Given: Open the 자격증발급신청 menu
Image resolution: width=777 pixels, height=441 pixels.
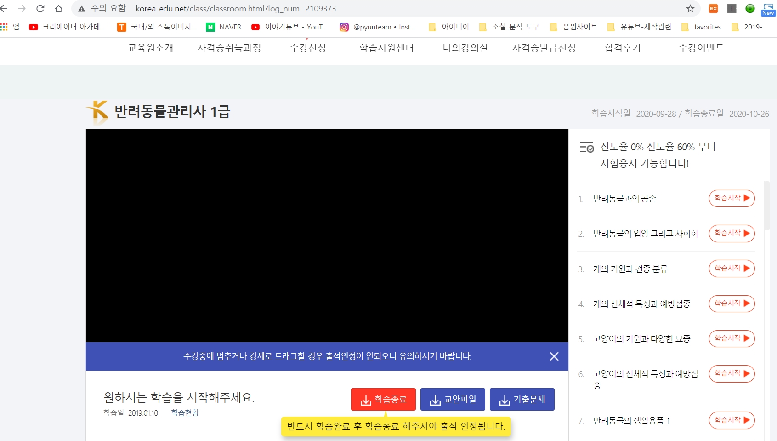Looking at the screenshot, I should pos(544,47).
